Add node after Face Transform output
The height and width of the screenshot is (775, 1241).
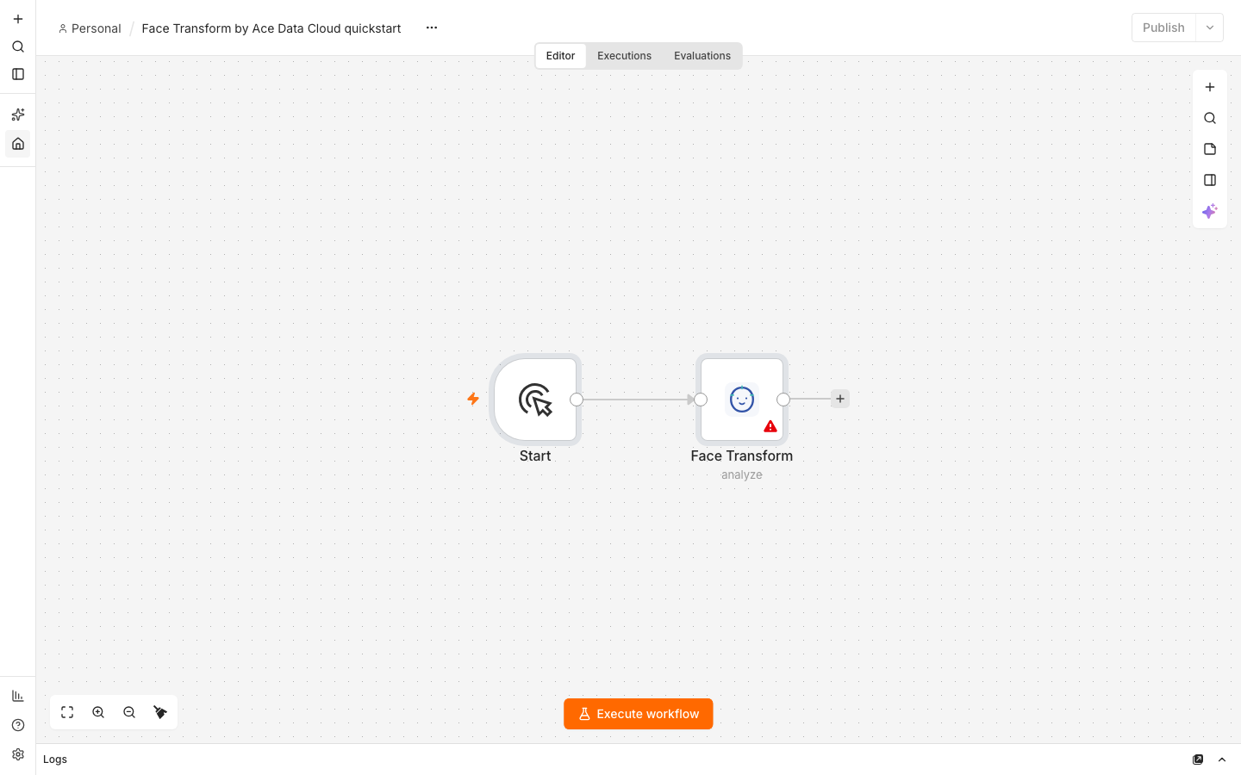[x=840, y=399]
